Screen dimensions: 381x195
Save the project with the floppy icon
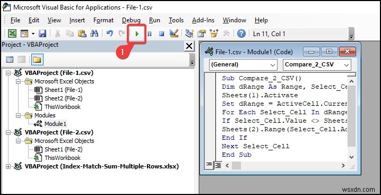click(42, 33)
